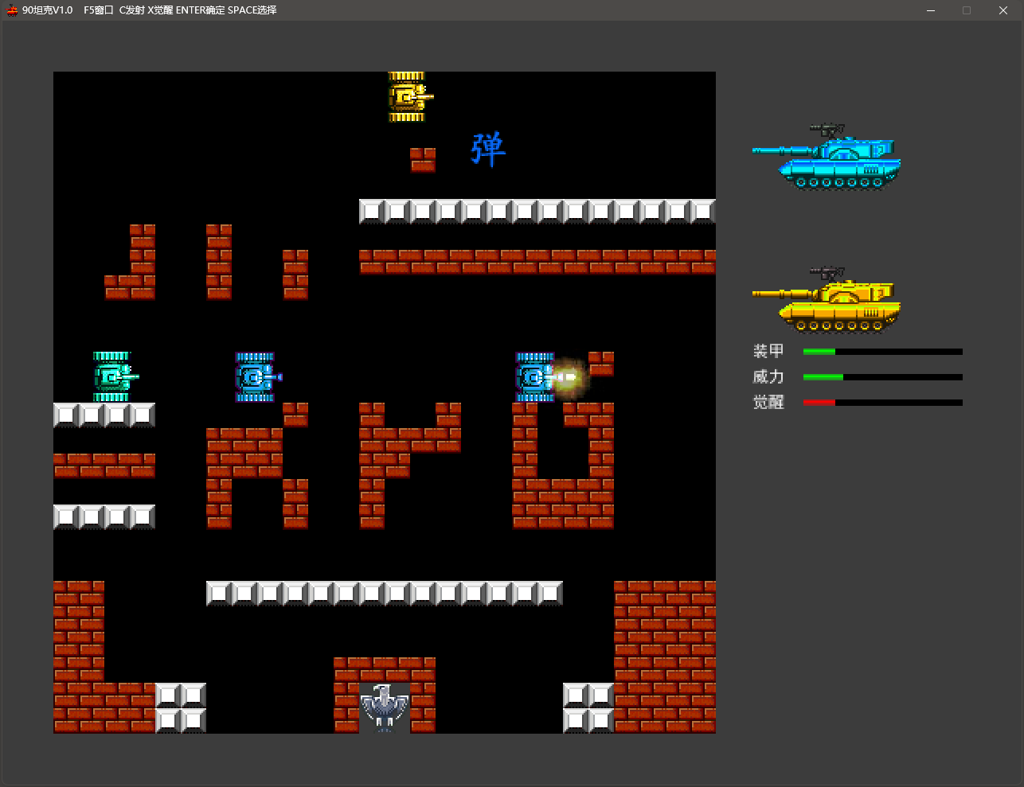Click the 装甲 armor bar
The width and height of the screenshot is (1024, 787).
(x=882, y=352)
